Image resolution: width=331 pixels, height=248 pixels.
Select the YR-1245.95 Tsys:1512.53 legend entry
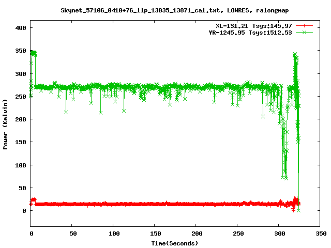click(250, 33)
